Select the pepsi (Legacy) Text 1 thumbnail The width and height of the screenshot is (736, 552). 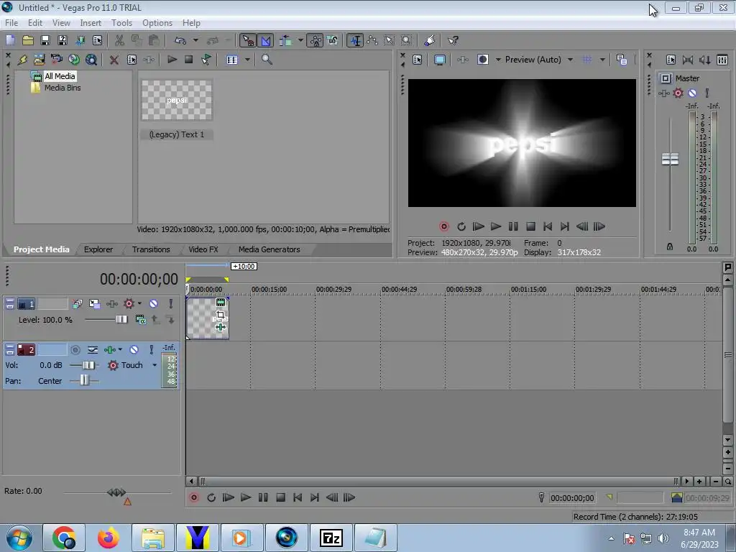[177, 100]
